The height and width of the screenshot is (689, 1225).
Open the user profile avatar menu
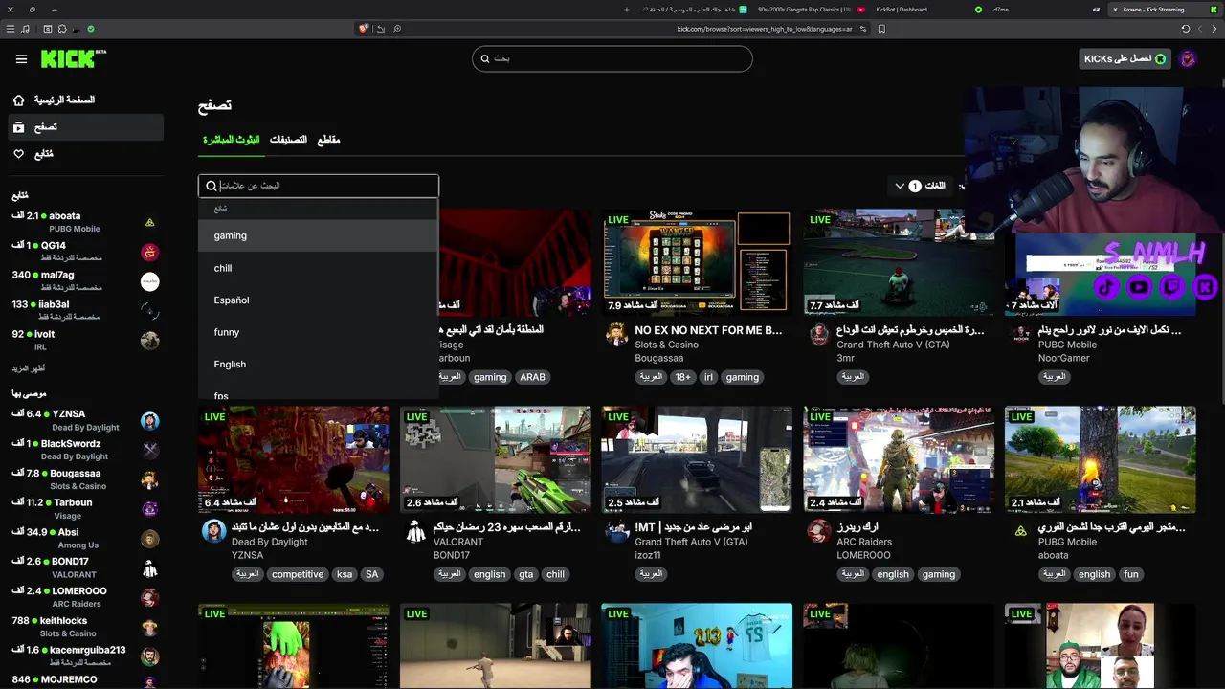click(1188, 59)
